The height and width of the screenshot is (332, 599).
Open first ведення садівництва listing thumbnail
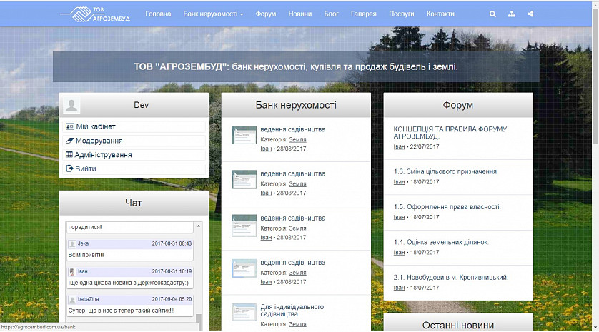point(244,135)
